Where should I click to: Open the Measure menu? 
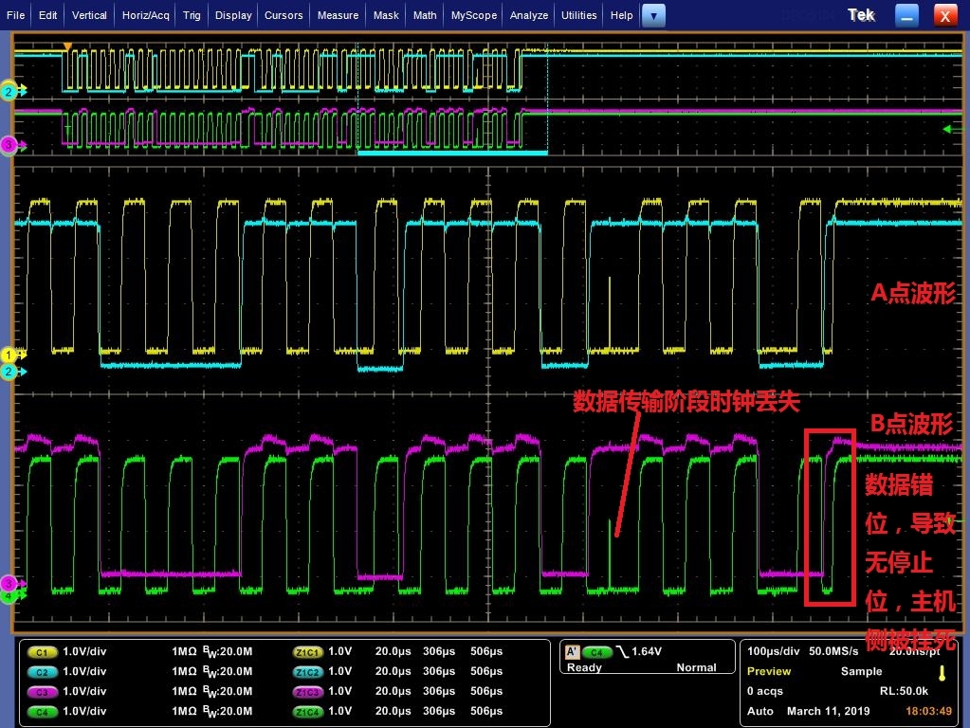click(338, 15)
